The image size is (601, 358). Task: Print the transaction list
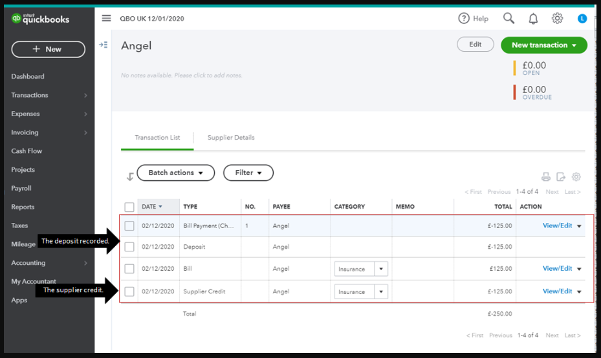[x=546, y=177]
